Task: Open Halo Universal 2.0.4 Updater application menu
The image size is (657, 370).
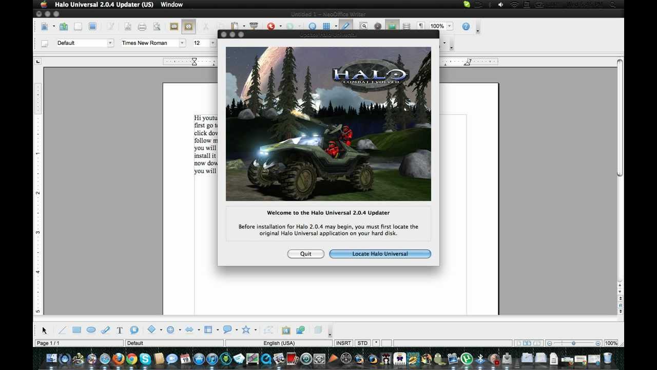Action: (x=104, y=5)
